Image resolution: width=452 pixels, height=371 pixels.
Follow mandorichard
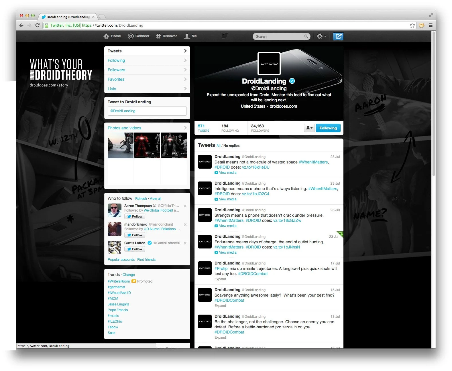(135, 235)
